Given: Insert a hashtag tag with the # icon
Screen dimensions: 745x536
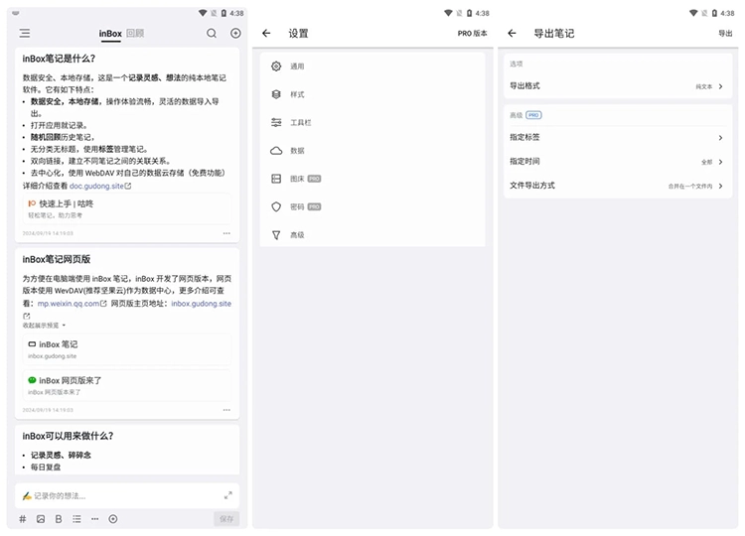Looking at the screenshot, I should 23,518.
